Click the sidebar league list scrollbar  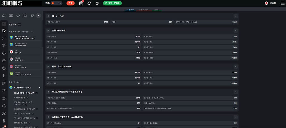pos(42,34)
